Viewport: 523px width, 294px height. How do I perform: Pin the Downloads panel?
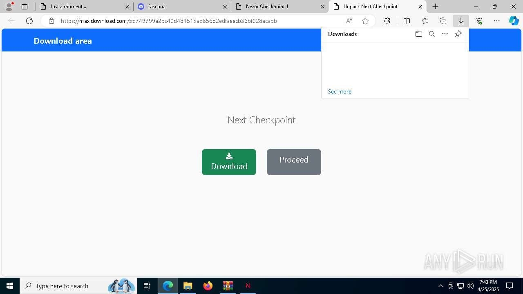pyautogui.click(x=458, y=34)
